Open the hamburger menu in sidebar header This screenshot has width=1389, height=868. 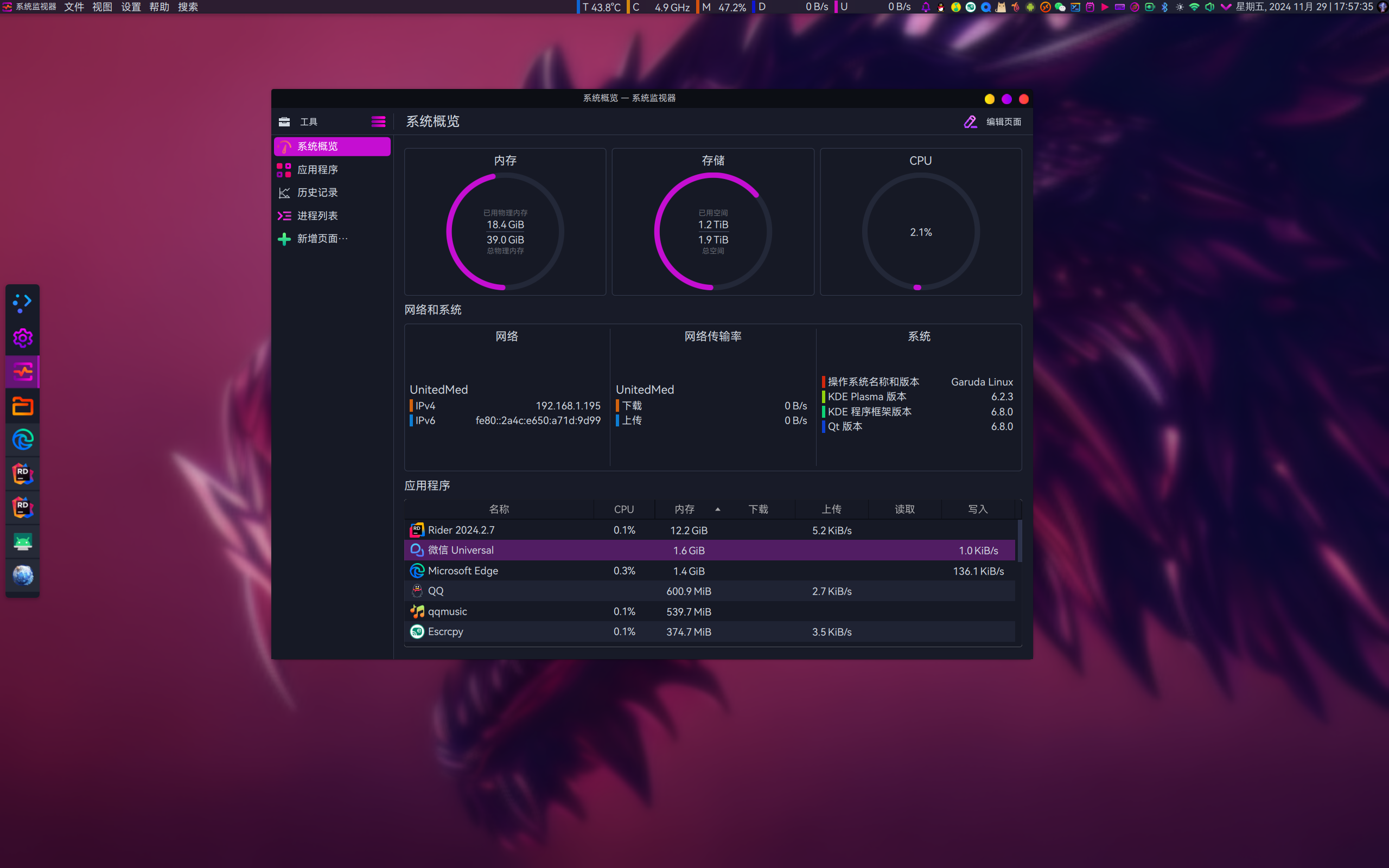[378, 122]
